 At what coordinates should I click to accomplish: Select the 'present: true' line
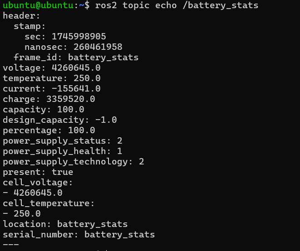pos(38,172)
